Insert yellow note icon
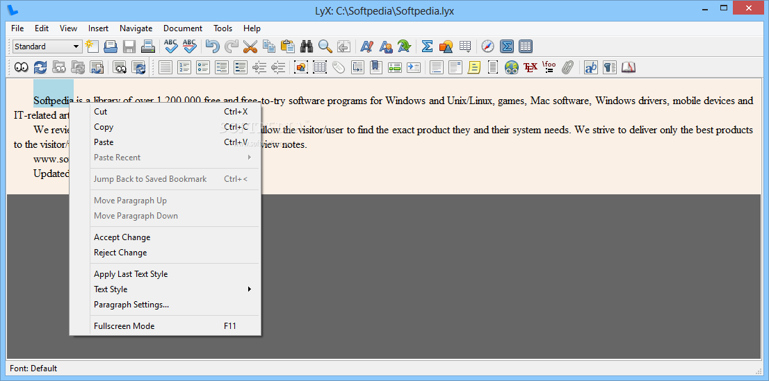769x381 pixels. coord(473,67)
